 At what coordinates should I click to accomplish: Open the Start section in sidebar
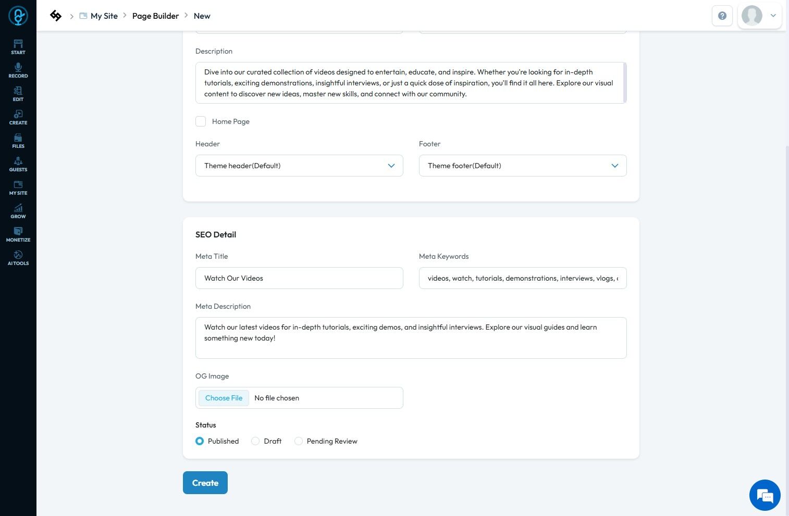tap(18, 46)
